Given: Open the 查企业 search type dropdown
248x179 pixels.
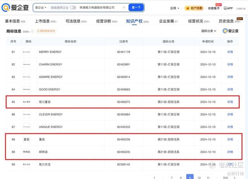Looking at the screenshot, I should 41,8.
